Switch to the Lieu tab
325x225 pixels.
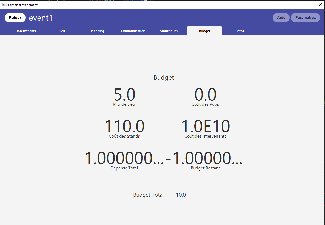[x=62, y=31]
